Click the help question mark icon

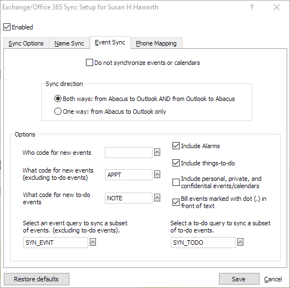tap(252, 7)
